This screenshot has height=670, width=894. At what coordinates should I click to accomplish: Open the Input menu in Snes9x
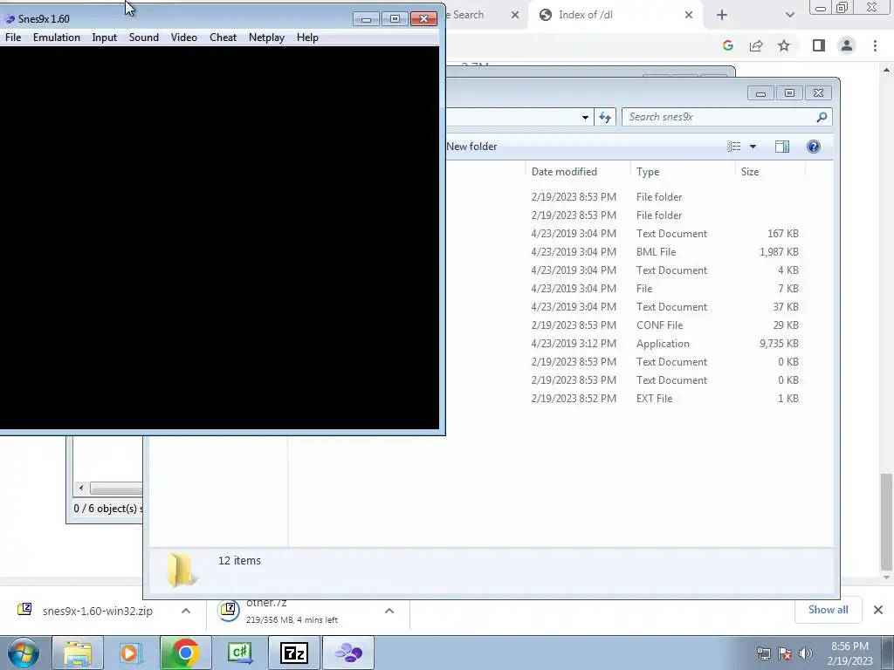coord(105,38)
